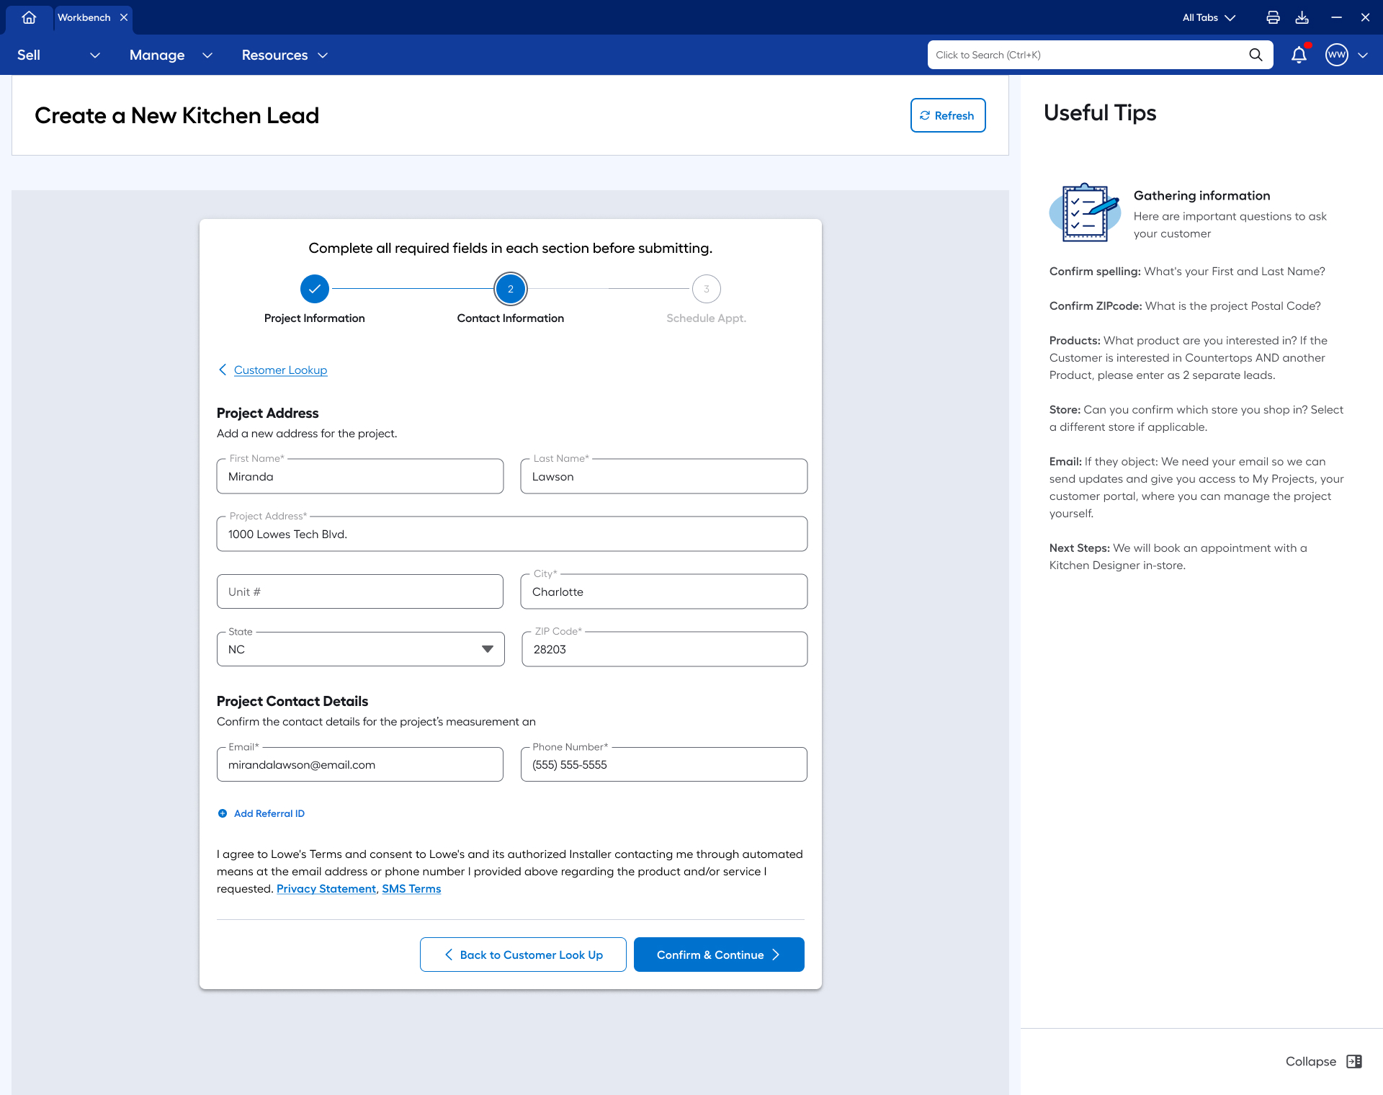
Task: Click the Useful Tips heading
Action: point(1100,113)
